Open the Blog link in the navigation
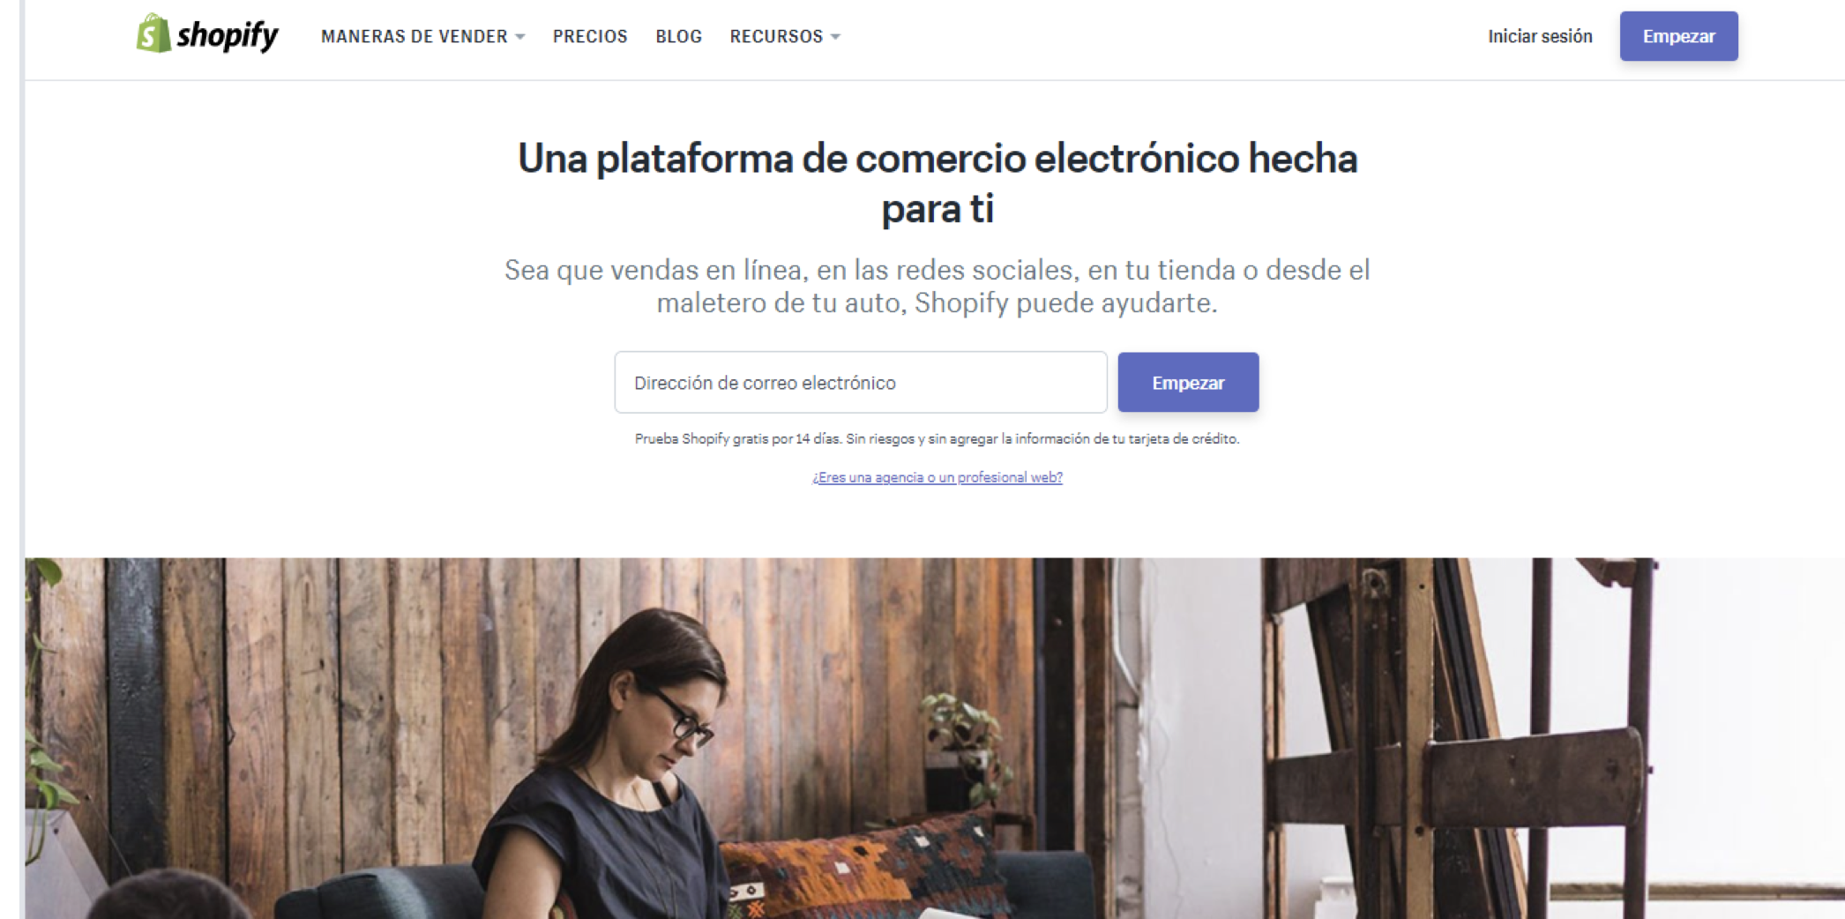 tap(678, 36)
